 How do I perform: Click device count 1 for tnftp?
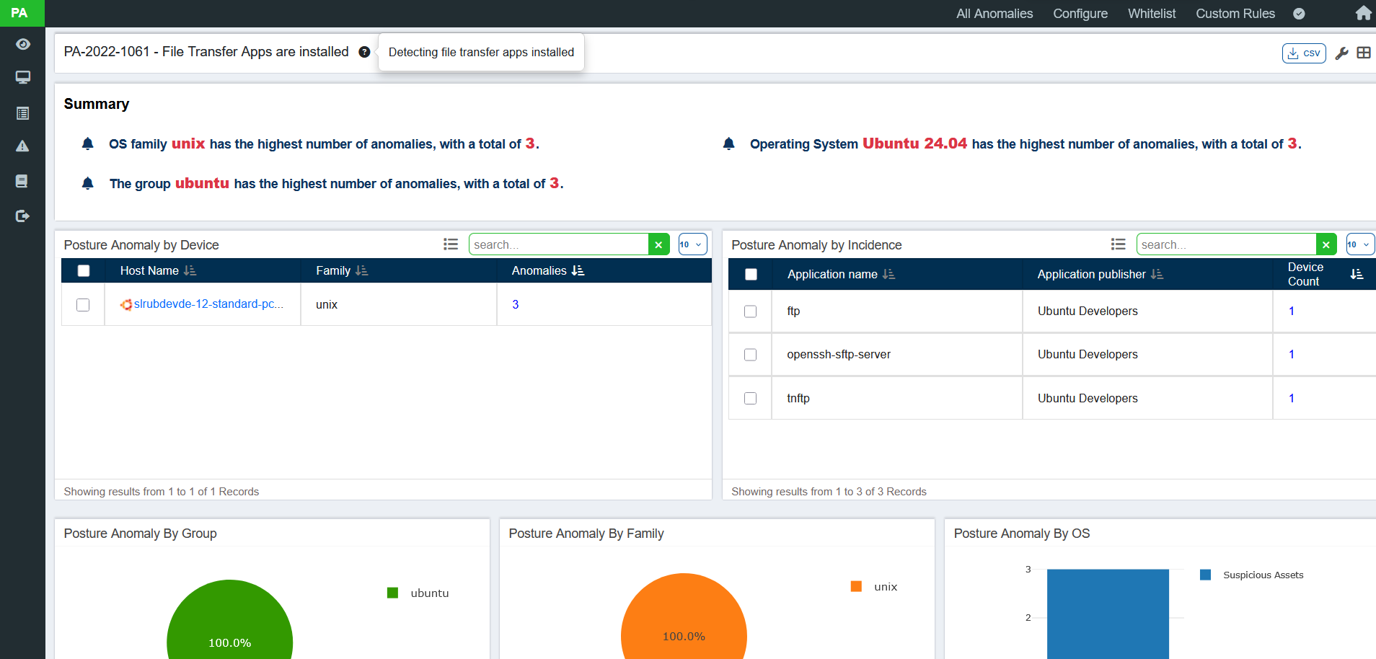tap(1292, 398)
